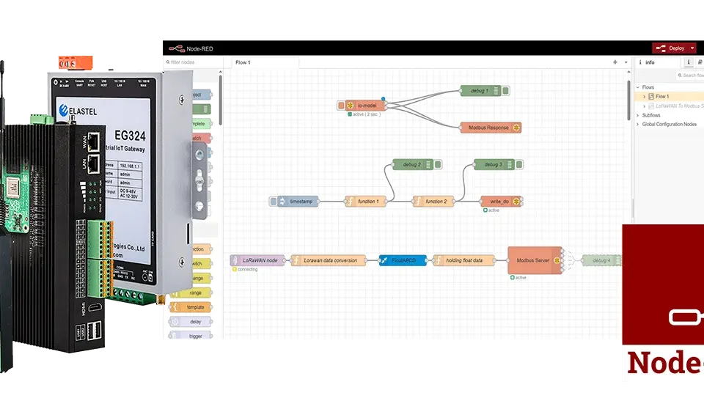The height and width of the screenshot is (401, 704).
Task: Open the flow list dropdown arrow
Action: (626, 62)
